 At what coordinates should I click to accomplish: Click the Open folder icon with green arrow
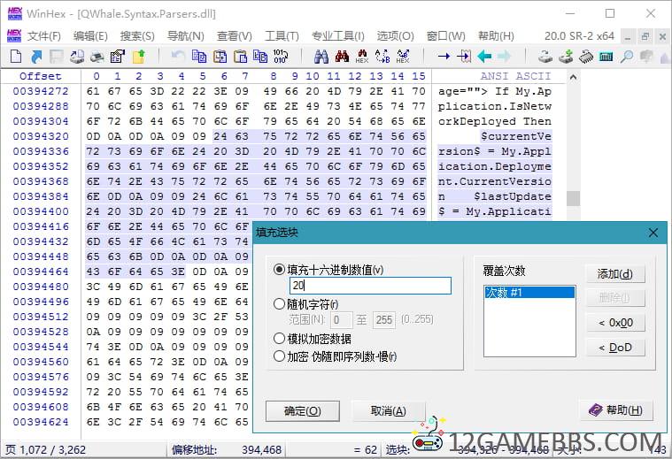click(138, 56)
